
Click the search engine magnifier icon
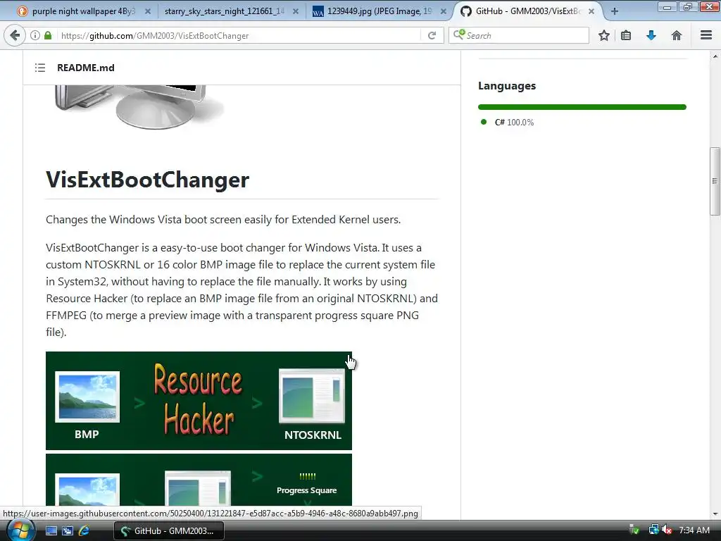[458, 35]
